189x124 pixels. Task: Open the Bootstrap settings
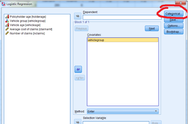click(174, 32)
